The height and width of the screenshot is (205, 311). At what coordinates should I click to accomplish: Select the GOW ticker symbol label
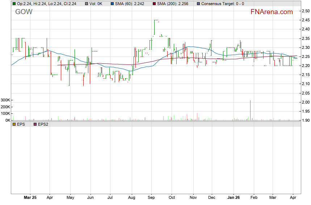24,12
